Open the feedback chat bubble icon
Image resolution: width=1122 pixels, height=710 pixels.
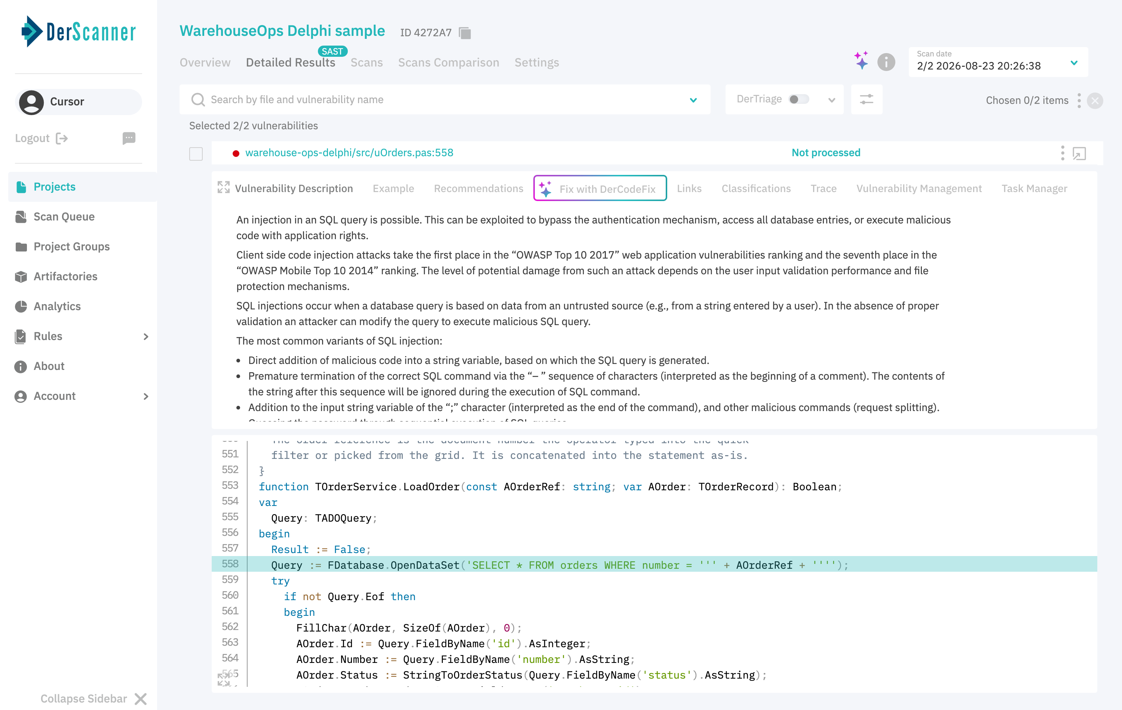129,138
